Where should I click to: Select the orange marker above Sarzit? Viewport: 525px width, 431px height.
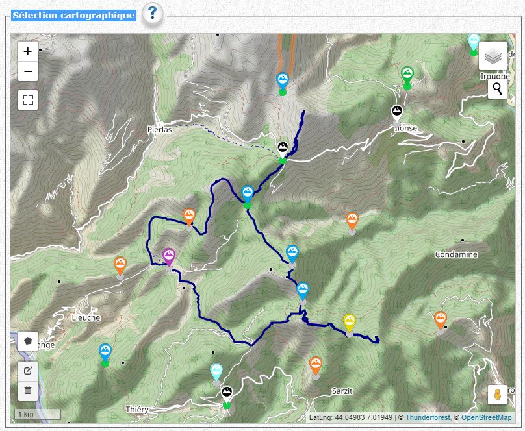315,365
